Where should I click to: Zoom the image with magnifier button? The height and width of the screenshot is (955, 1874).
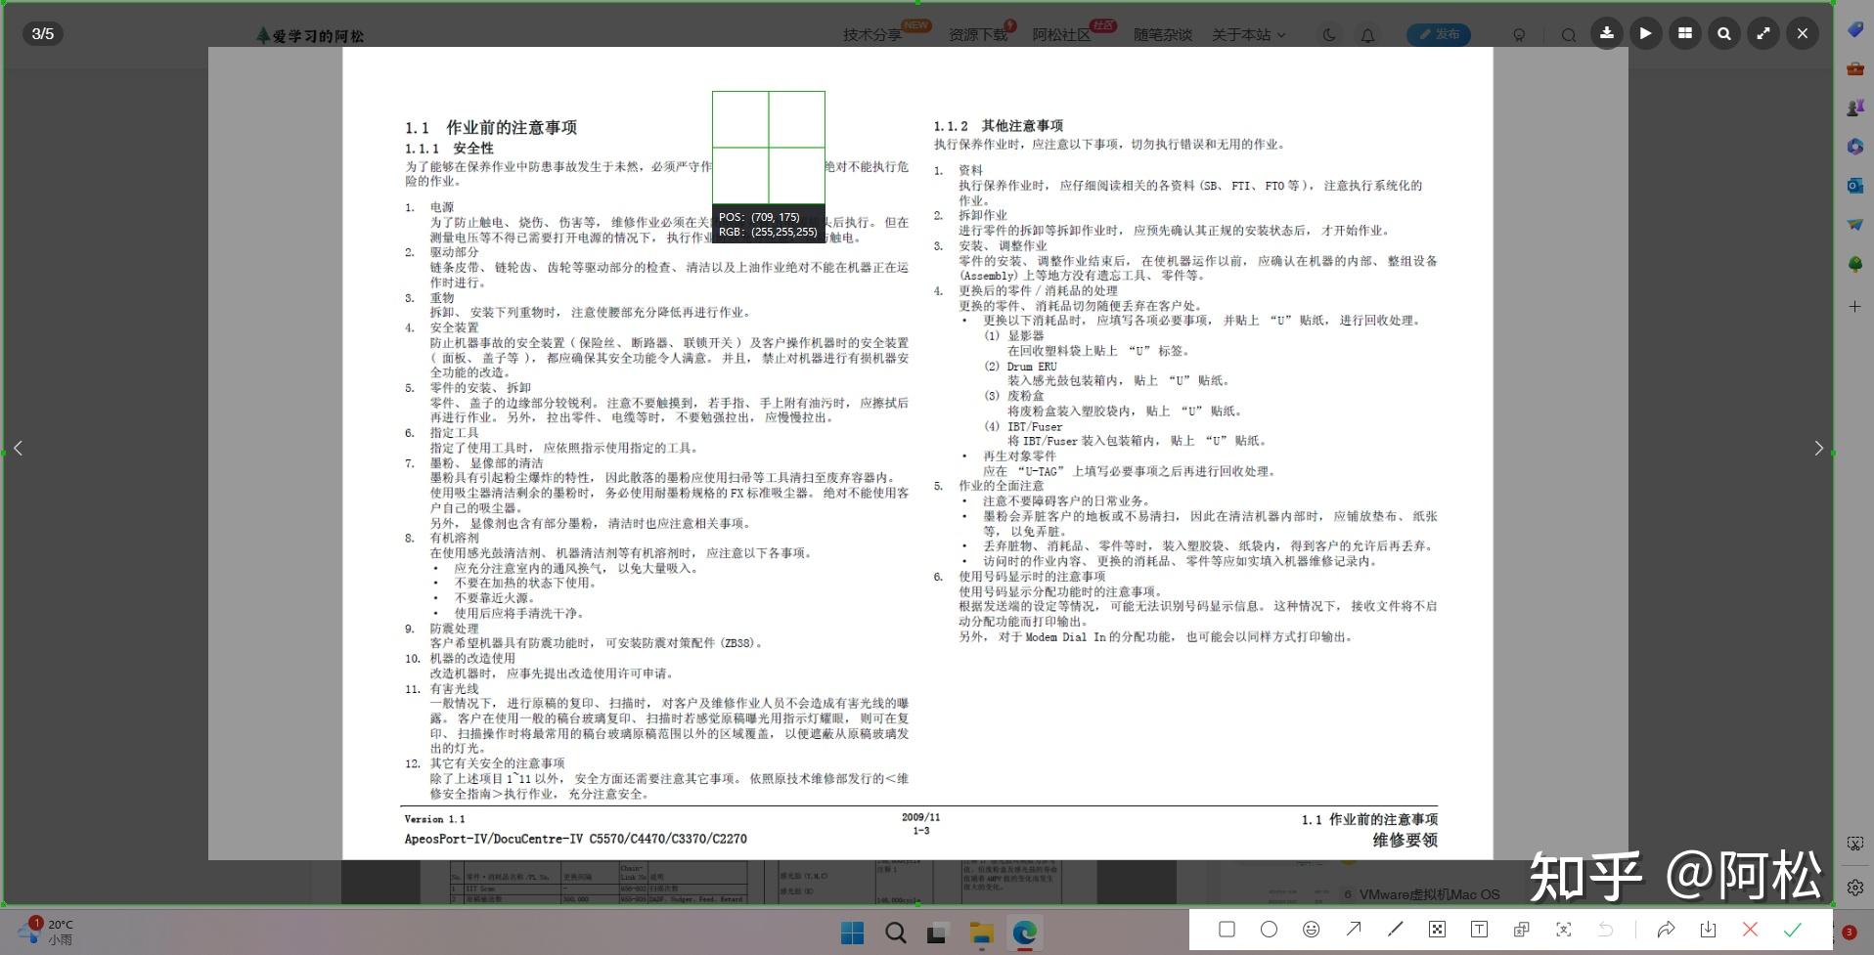(1724, 33)
